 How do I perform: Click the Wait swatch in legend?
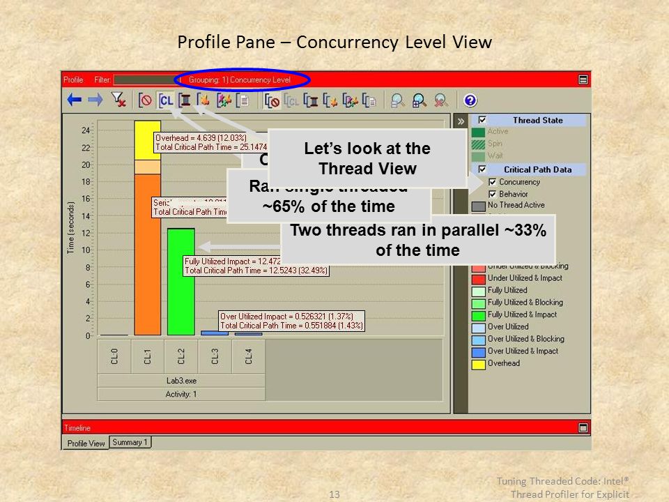478,157
